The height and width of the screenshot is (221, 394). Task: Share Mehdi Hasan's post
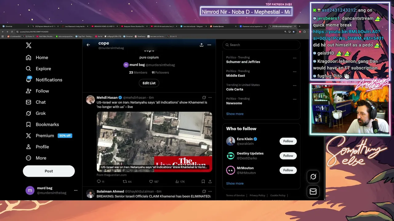210,182
